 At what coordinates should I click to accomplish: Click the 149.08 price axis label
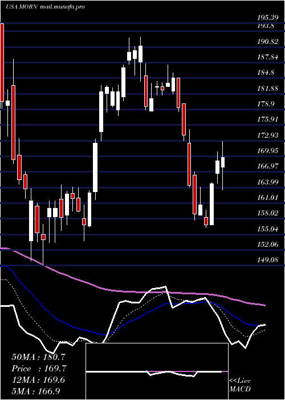(267, 260)
